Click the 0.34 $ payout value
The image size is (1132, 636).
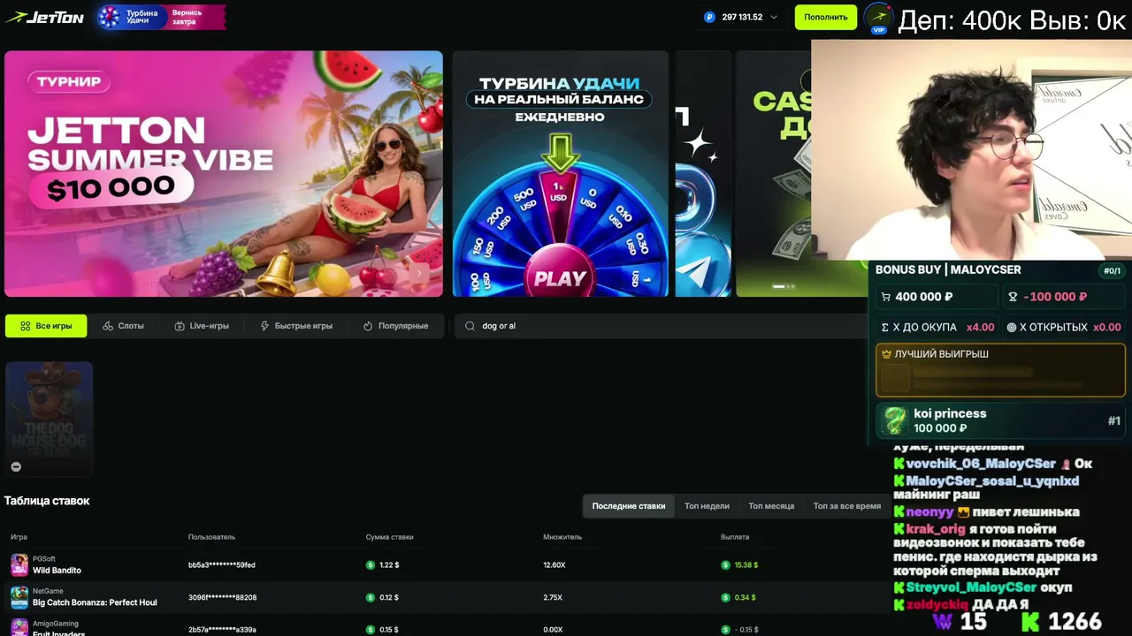pos(745,598)
